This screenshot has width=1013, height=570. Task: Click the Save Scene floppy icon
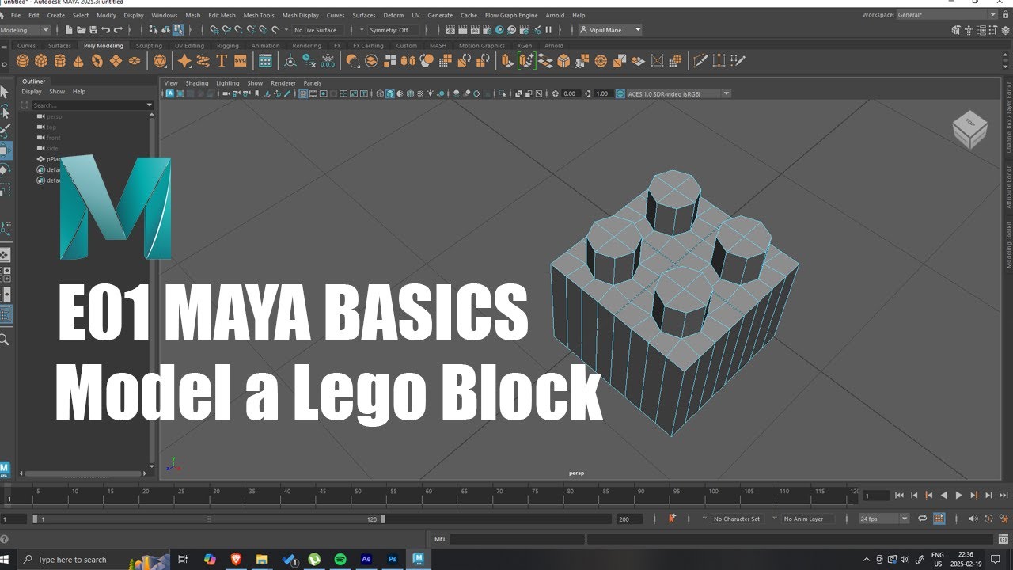click(93, 30)
